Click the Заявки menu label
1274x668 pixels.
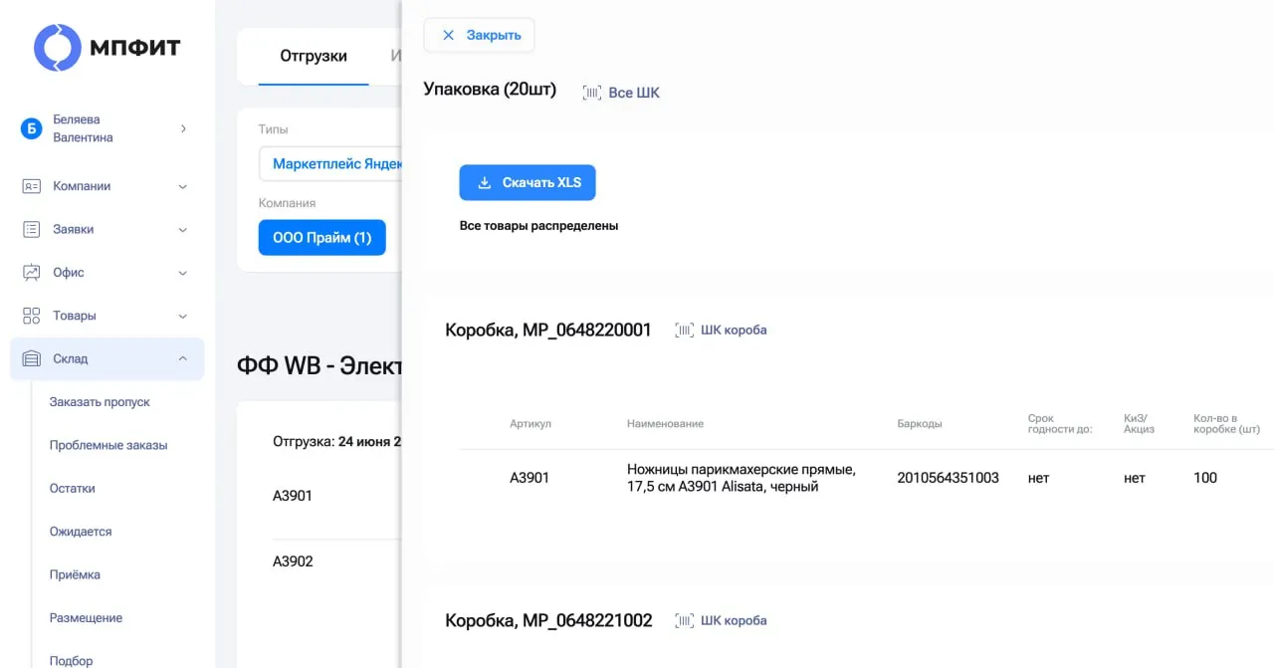click(74, 229)
